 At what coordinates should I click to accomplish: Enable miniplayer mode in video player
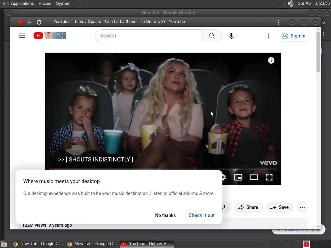238,177
